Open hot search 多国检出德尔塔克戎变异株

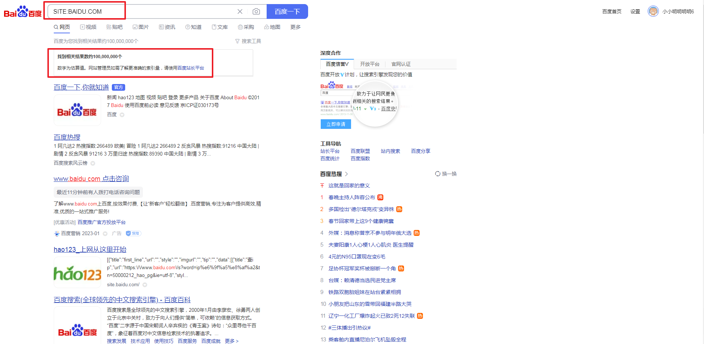(361, 209)
